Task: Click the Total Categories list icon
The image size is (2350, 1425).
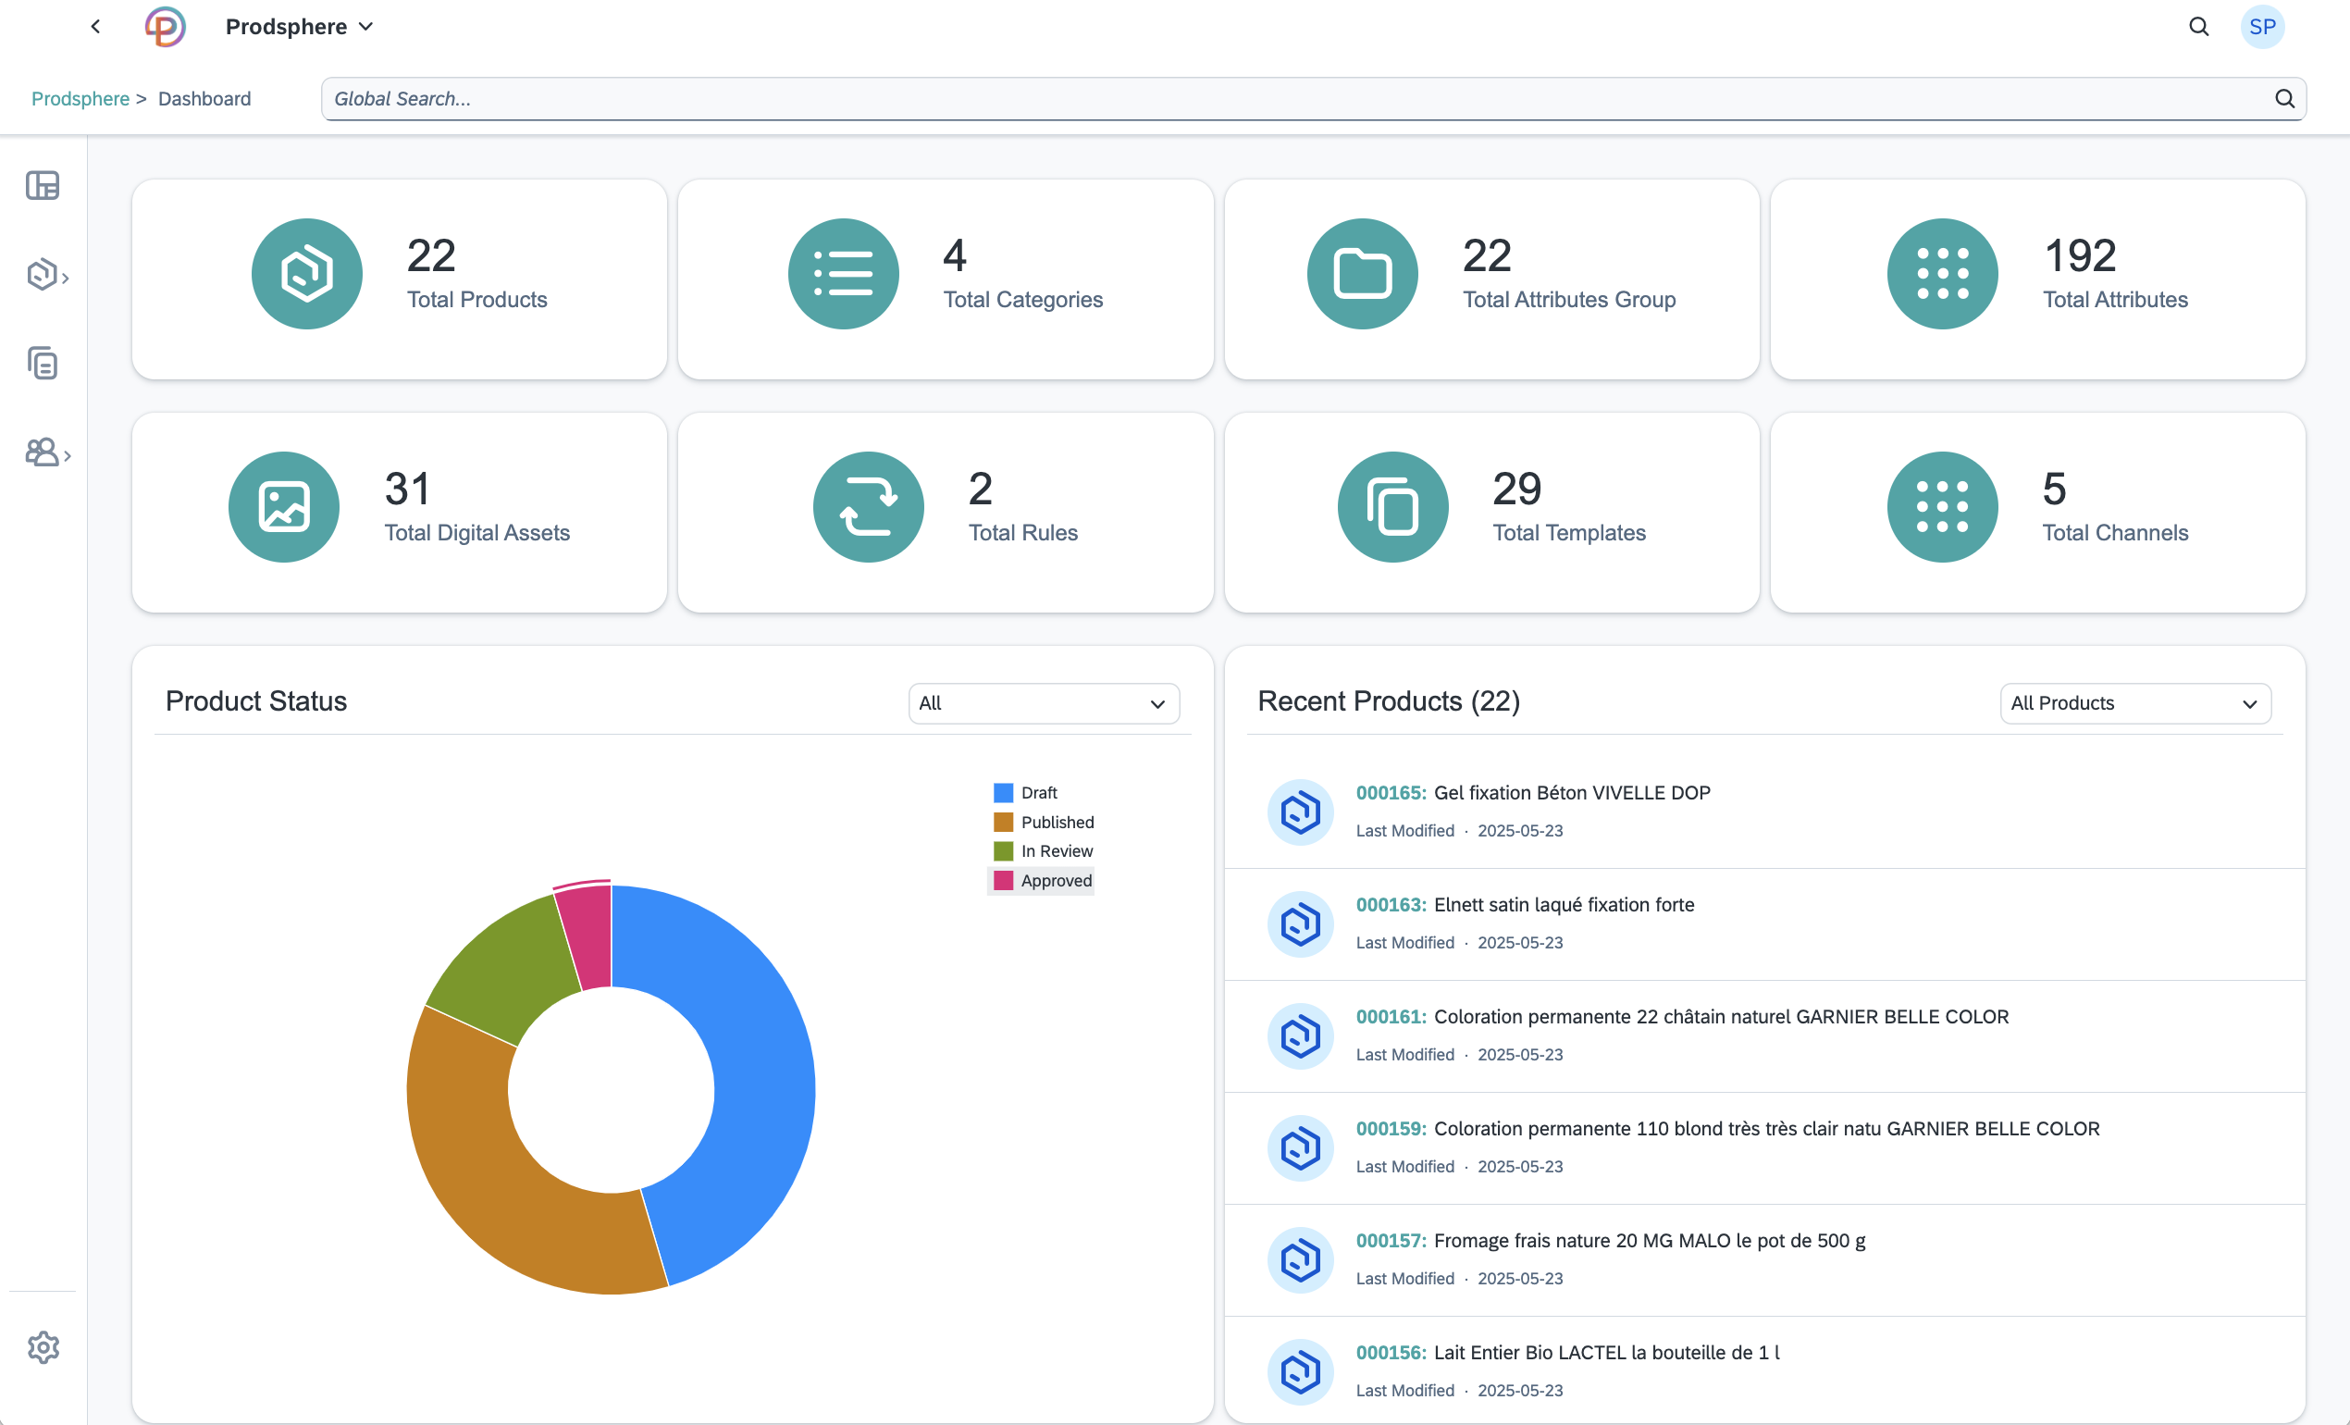Action: 843,275
